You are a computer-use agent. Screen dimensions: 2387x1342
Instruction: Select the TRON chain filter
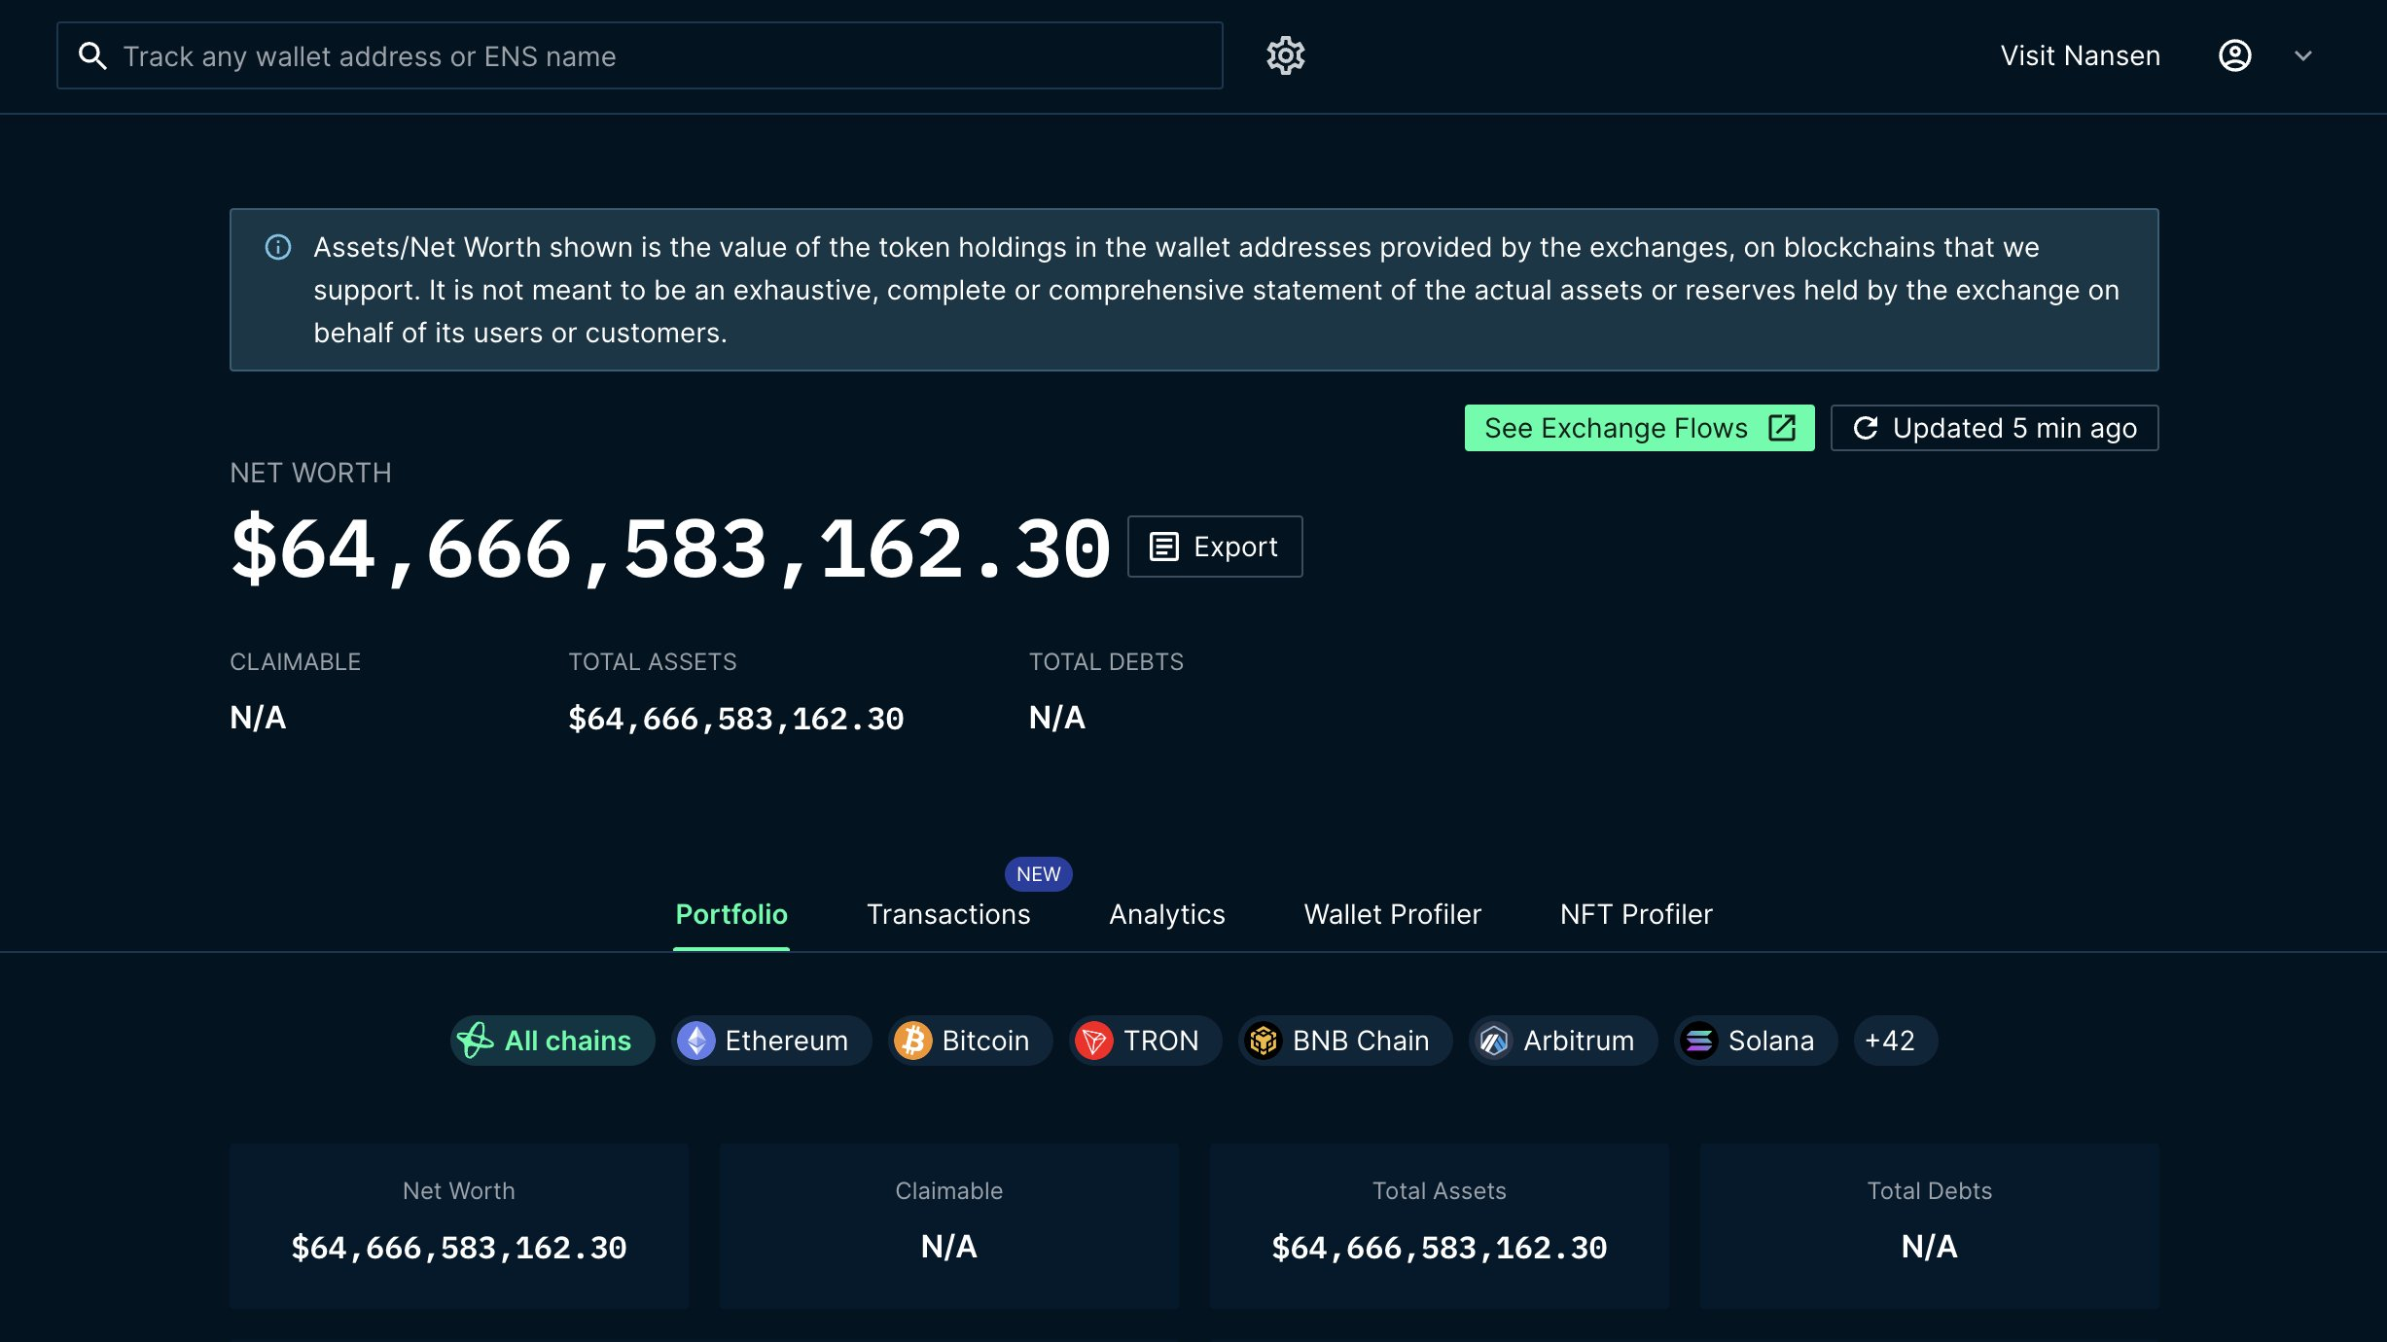click(x=1145, y=1041)
